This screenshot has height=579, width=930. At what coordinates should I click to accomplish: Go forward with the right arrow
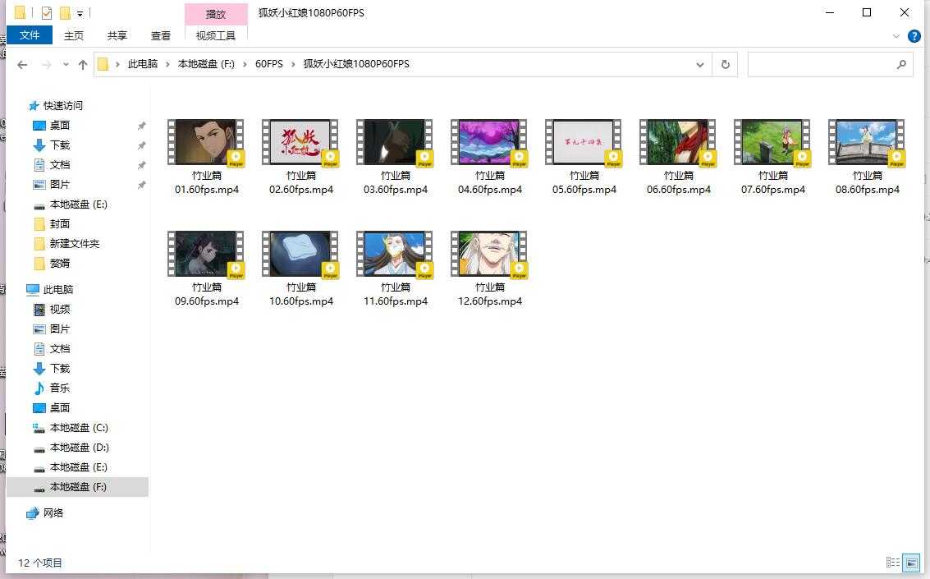click(x=46, y=65)
